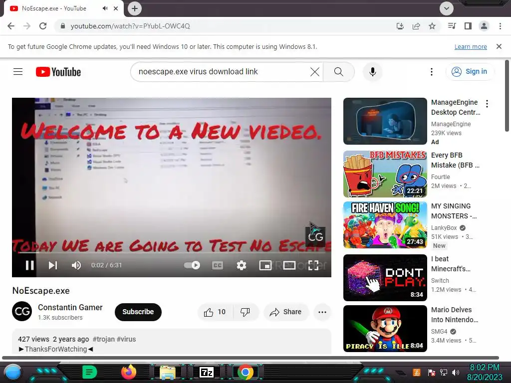
Task: Search with your voice microphone
Action: click(x=372, y=72)
